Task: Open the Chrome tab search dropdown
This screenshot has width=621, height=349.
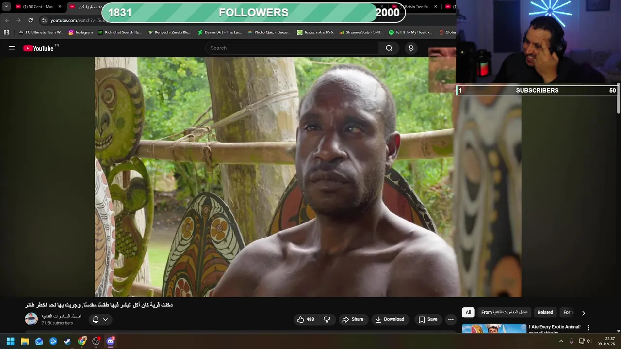Action: pyautogui.click(x=6, y=7)
